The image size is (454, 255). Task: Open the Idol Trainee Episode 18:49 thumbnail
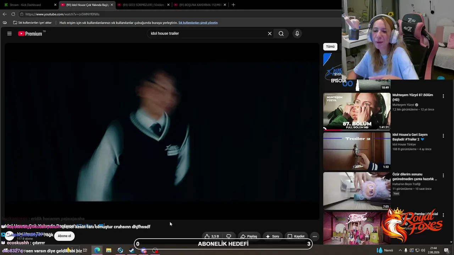357,72
